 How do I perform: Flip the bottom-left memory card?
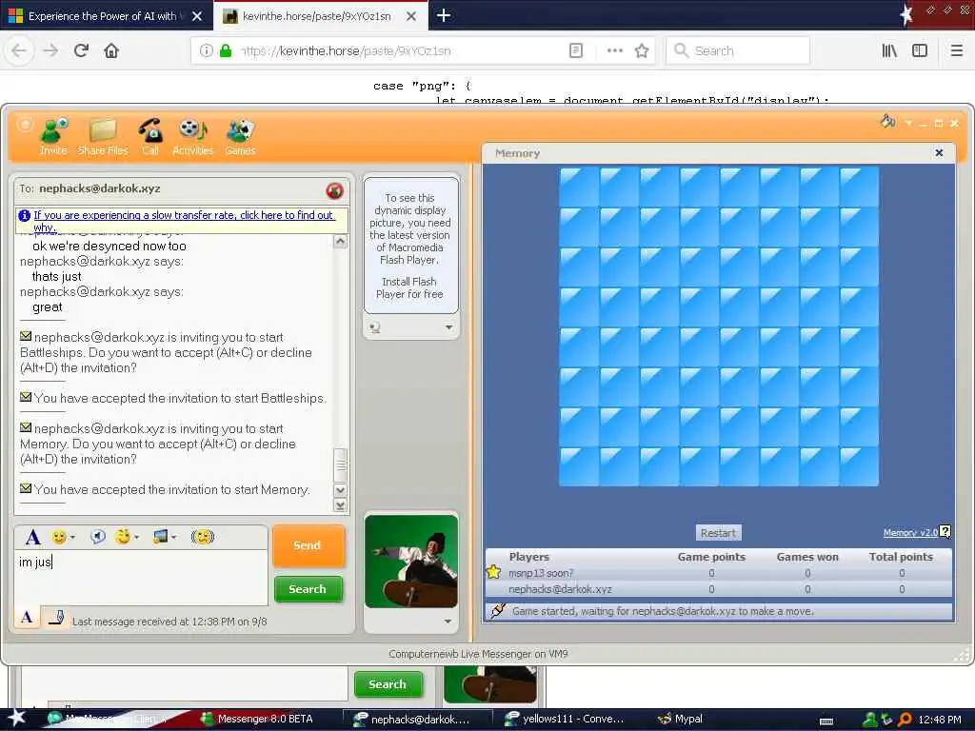tap(579, 466)
